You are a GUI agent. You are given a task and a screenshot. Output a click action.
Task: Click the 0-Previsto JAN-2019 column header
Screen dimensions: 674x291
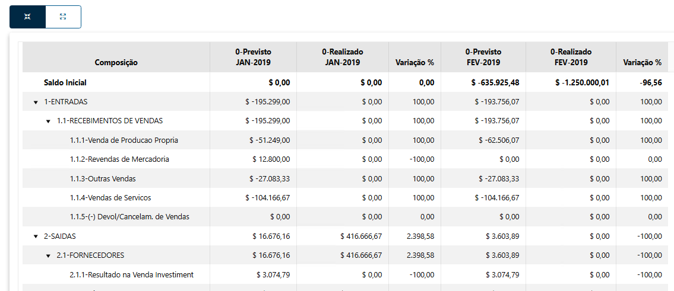[253, 57]
